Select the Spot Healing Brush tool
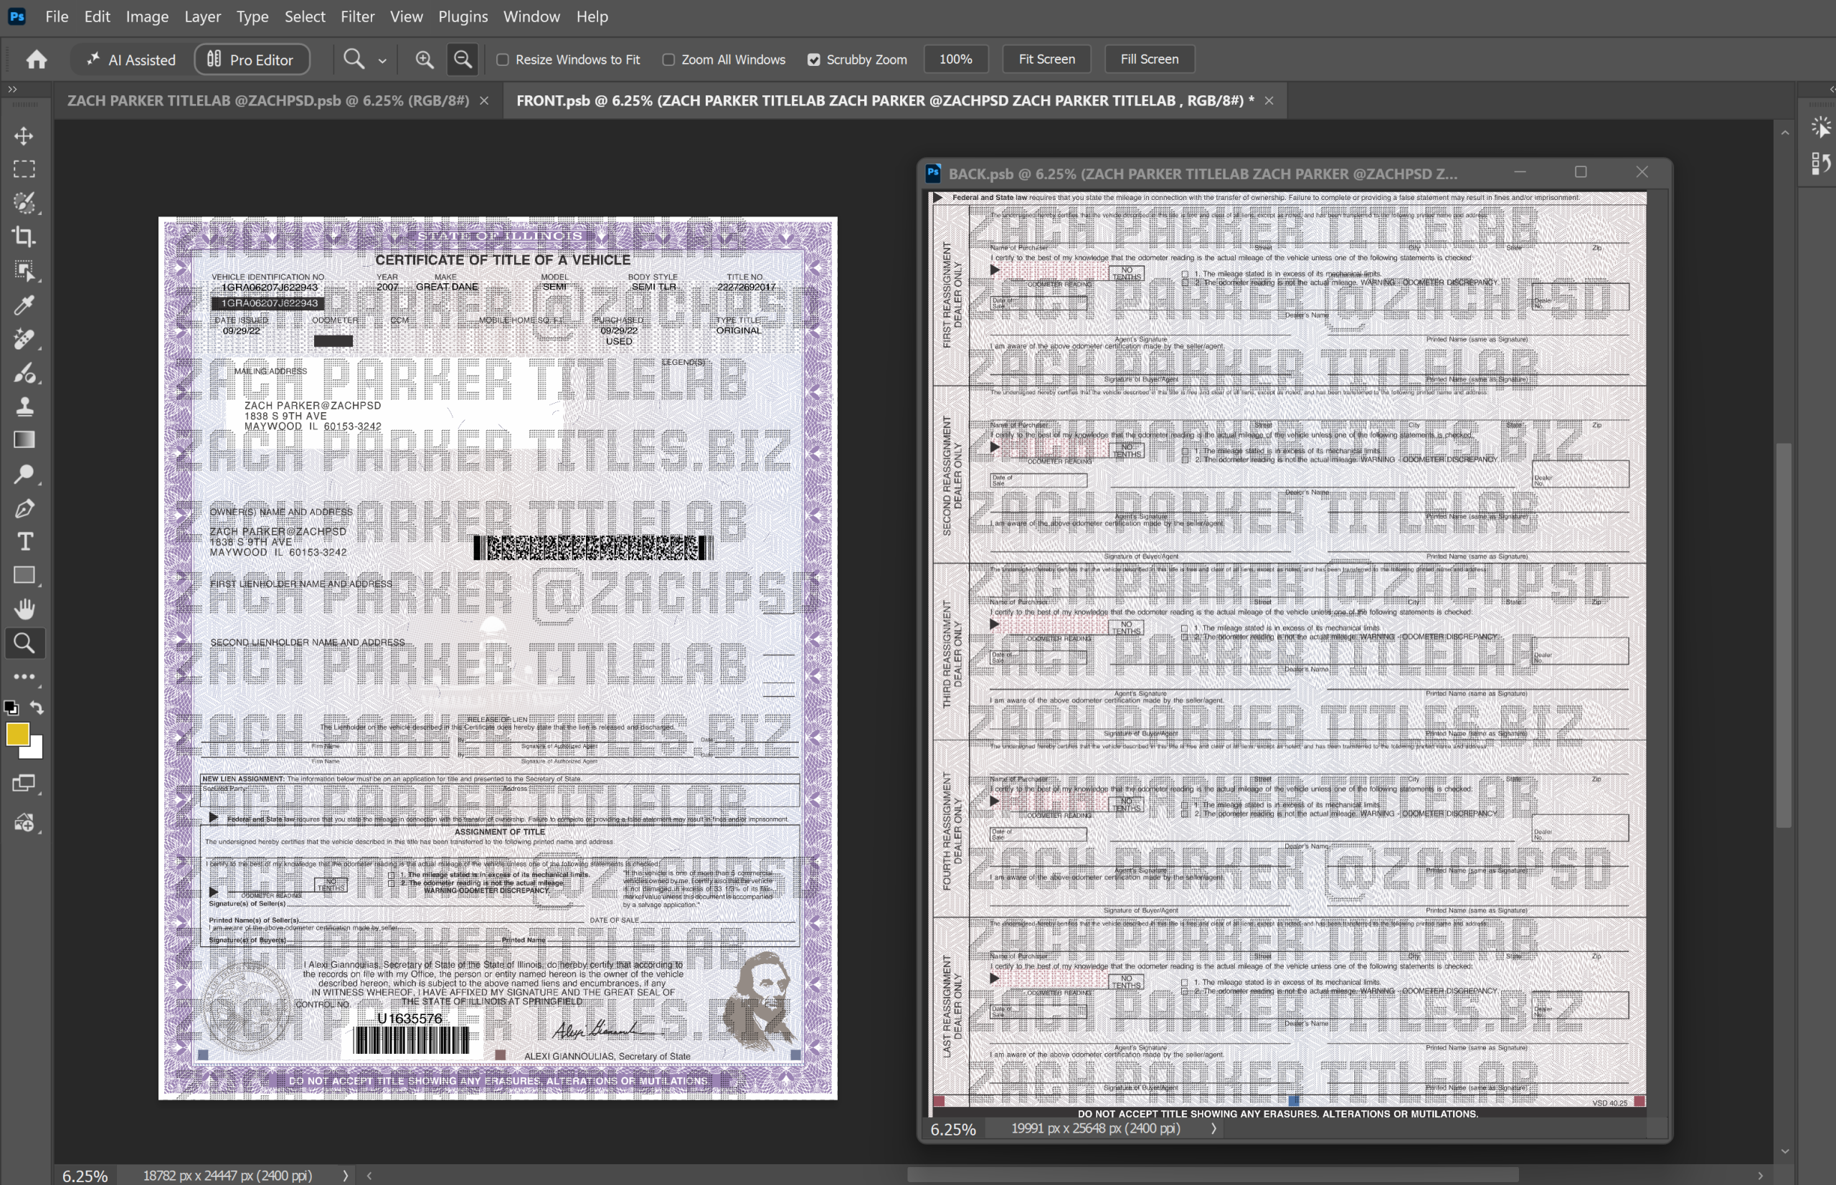Screen dimensions: 1836x1185 coord(24,338)
